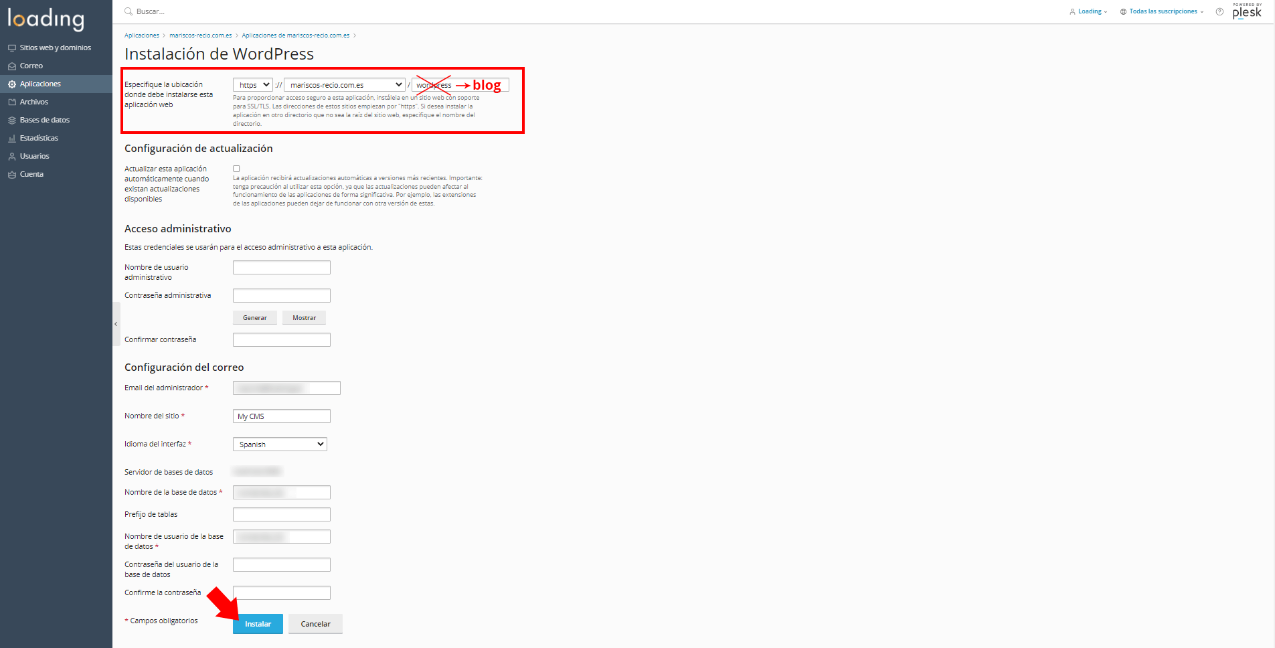1275x648 pixels.
Task: Click the Instalar button
Action: point(258,624)
